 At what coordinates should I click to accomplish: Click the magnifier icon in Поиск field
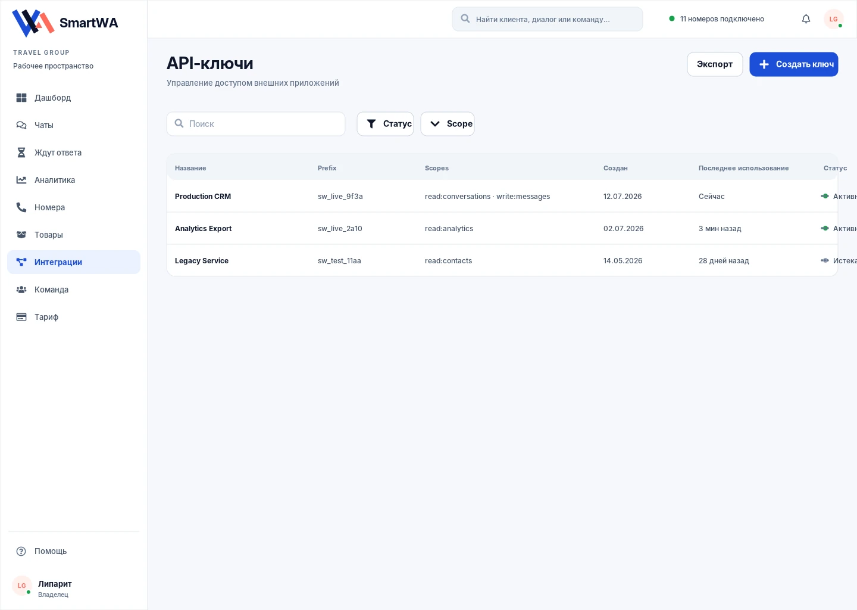click(179, 123)
